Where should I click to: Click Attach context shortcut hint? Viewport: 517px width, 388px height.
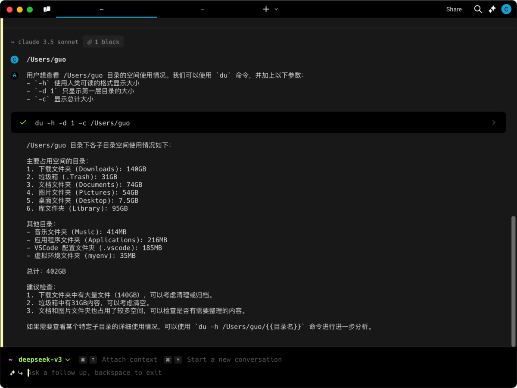[118, 360]
